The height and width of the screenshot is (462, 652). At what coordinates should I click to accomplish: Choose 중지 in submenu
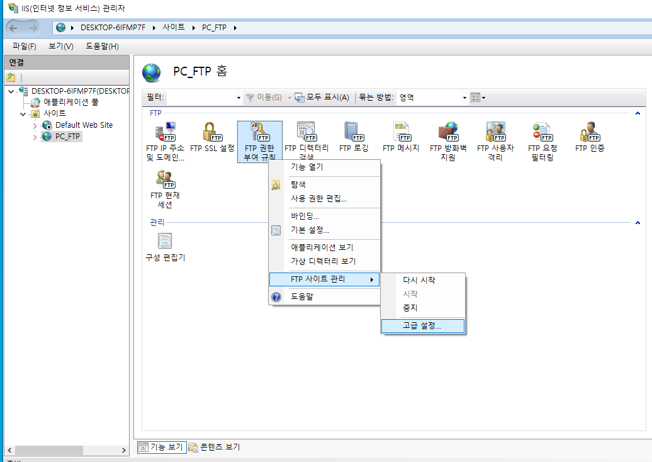[x=423, y=308]
